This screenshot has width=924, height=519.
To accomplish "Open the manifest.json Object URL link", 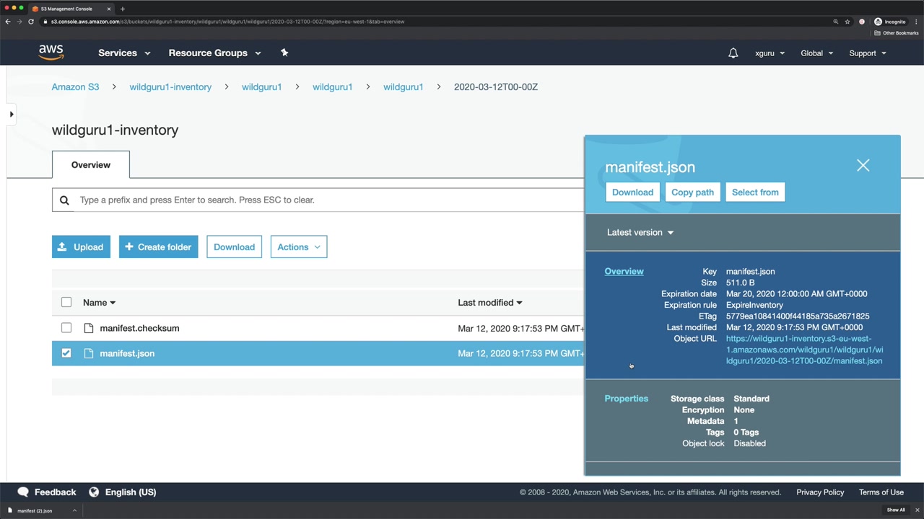I will [804, 350].
